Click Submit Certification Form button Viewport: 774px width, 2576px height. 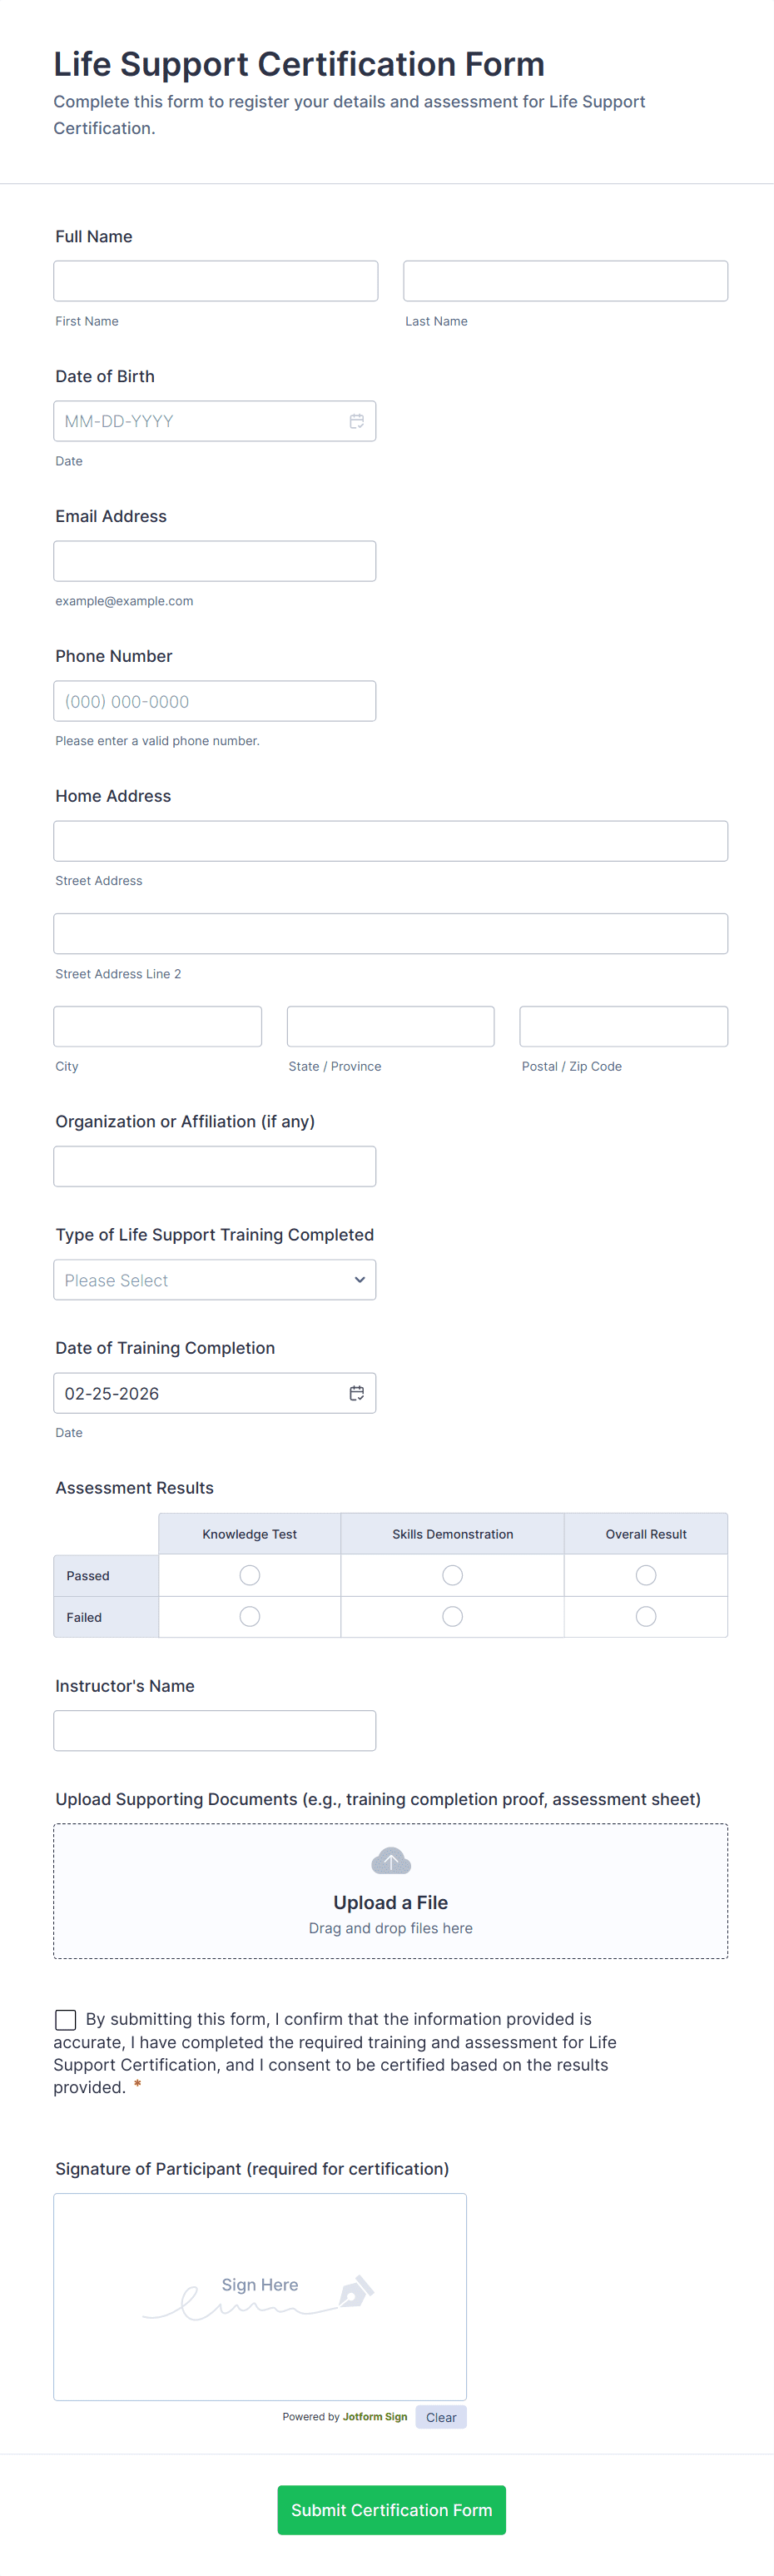tap(391, 2509)
